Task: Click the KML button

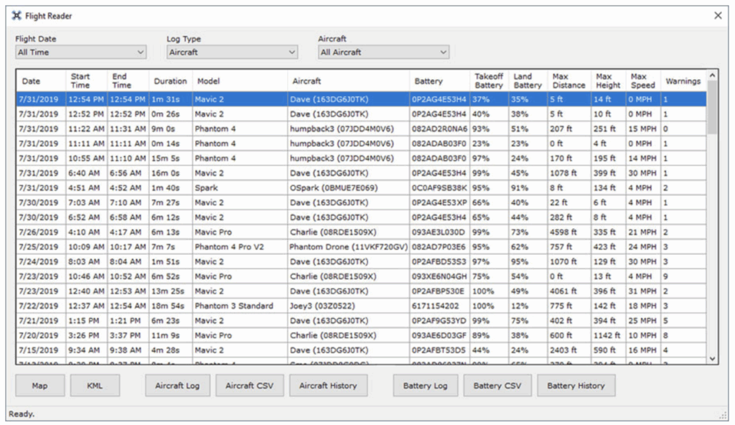Action: coord(95,386)
